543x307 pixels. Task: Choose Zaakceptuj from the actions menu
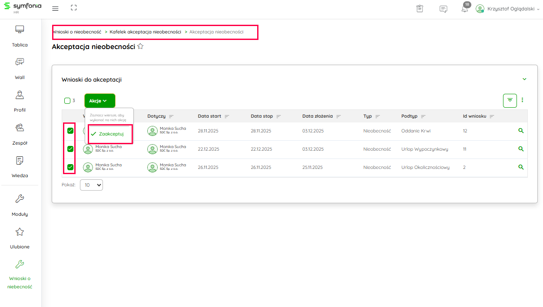111,134
